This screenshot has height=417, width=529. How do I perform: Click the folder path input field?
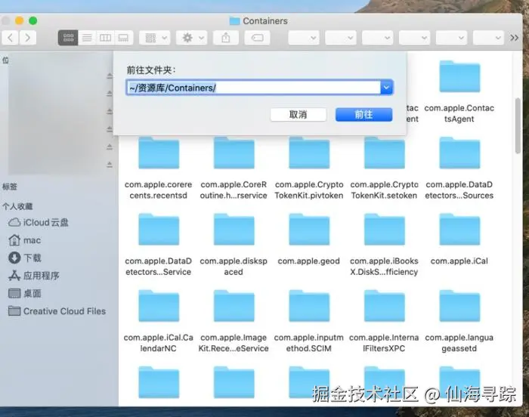pyautogui.click(x=254, y=88)
